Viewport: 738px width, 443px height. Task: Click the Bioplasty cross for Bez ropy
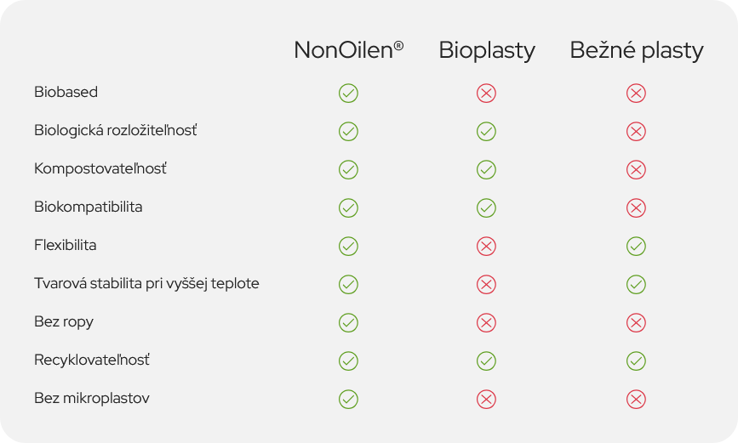tap(486, 322)
